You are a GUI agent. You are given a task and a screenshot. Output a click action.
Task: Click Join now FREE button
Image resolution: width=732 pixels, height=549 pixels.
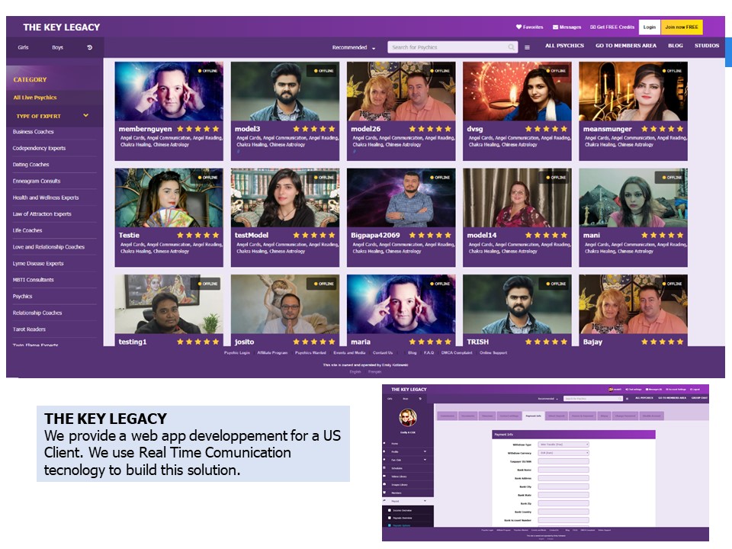682,27
